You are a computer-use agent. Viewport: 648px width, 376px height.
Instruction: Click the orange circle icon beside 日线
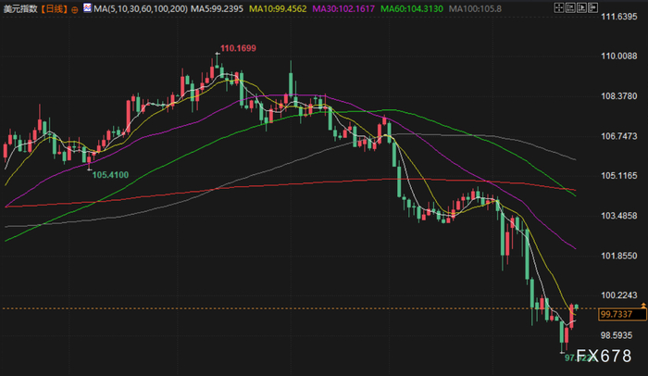[74, 9]
